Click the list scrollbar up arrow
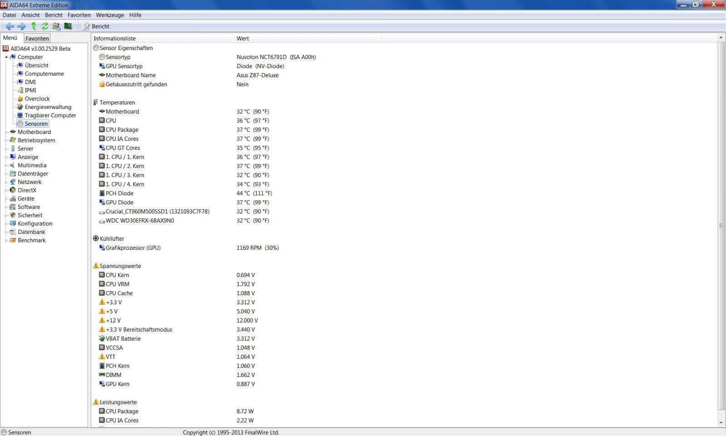 pos(721,38)
